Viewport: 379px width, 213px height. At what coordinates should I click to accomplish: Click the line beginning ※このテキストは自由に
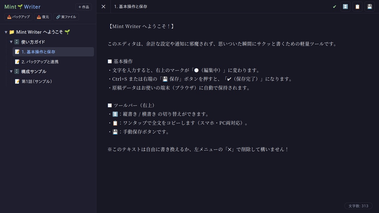point(198,149)
